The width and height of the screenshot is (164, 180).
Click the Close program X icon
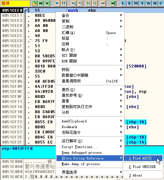(47, 3)
